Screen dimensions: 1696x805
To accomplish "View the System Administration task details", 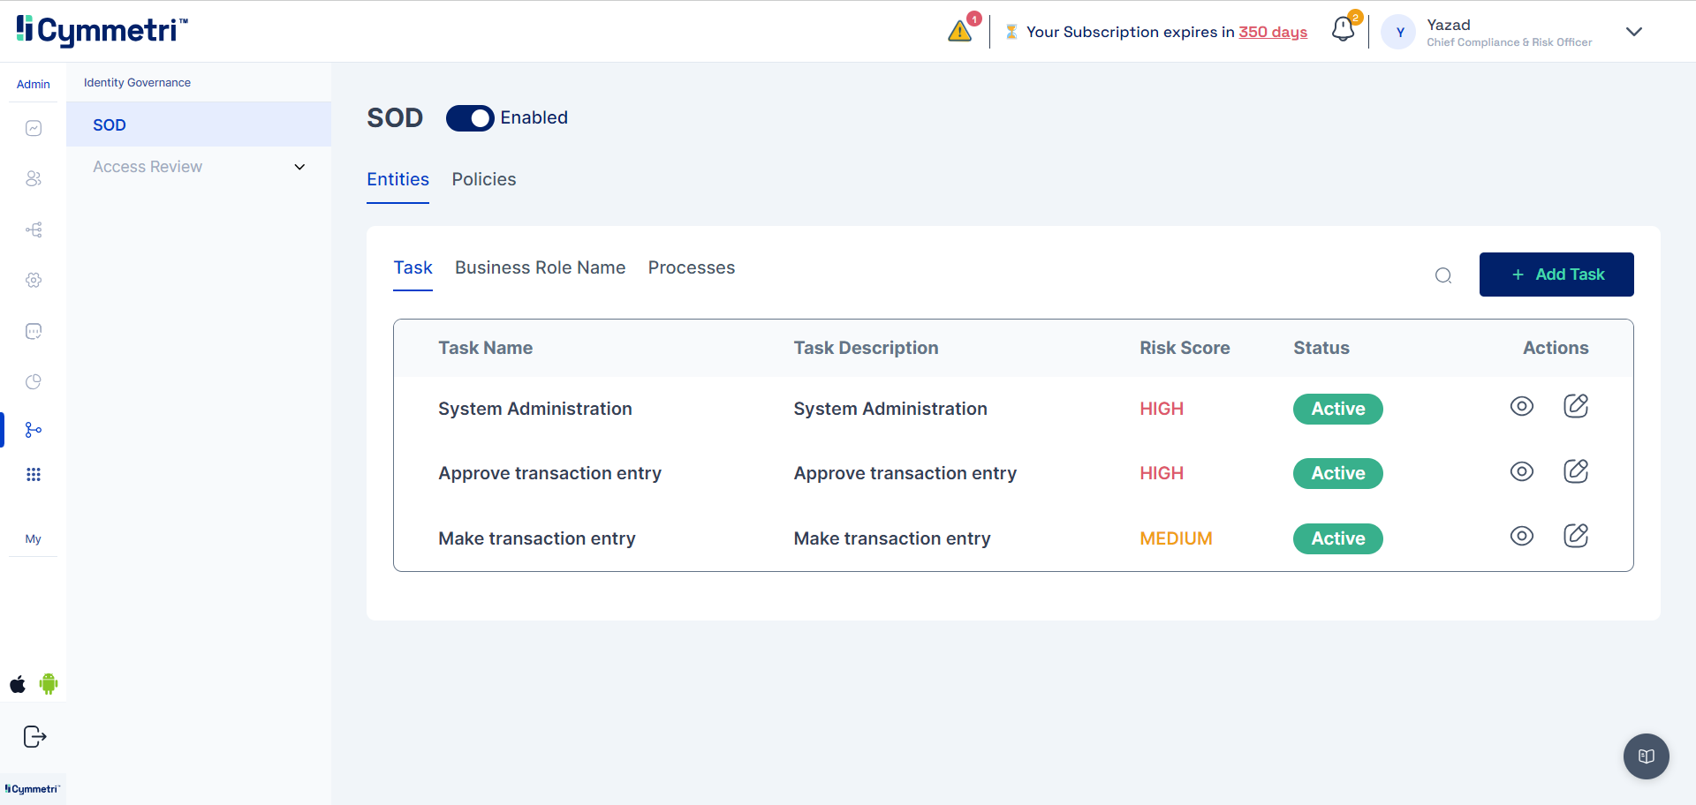I will click(1521, 406).
